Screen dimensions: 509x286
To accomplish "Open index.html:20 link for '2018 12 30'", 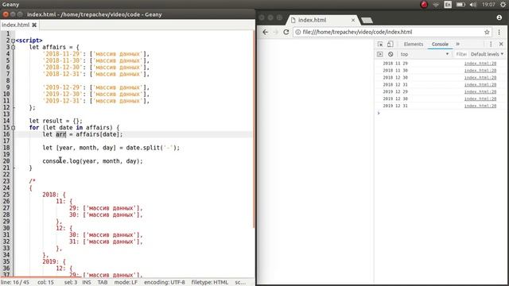I will click(480, 78).
